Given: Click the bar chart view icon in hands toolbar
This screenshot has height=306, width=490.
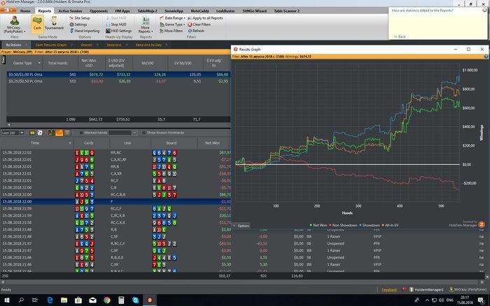Looking at the screenshot, I should 51,133.
